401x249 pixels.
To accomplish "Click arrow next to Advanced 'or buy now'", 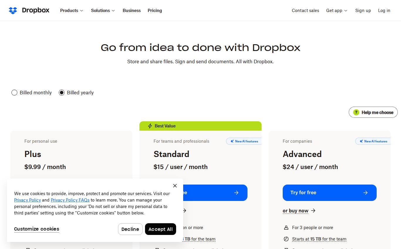I will [x=313, y=211].
